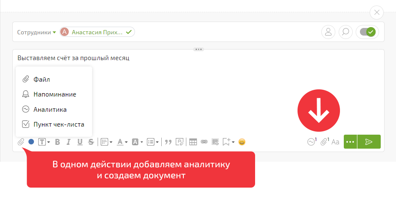Open the emoji picker
The width and height of the screenshot is (396, 202).
click(242, 142)
